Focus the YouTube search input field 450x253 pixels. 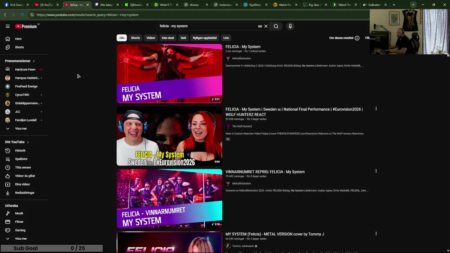tap(207, 26)
